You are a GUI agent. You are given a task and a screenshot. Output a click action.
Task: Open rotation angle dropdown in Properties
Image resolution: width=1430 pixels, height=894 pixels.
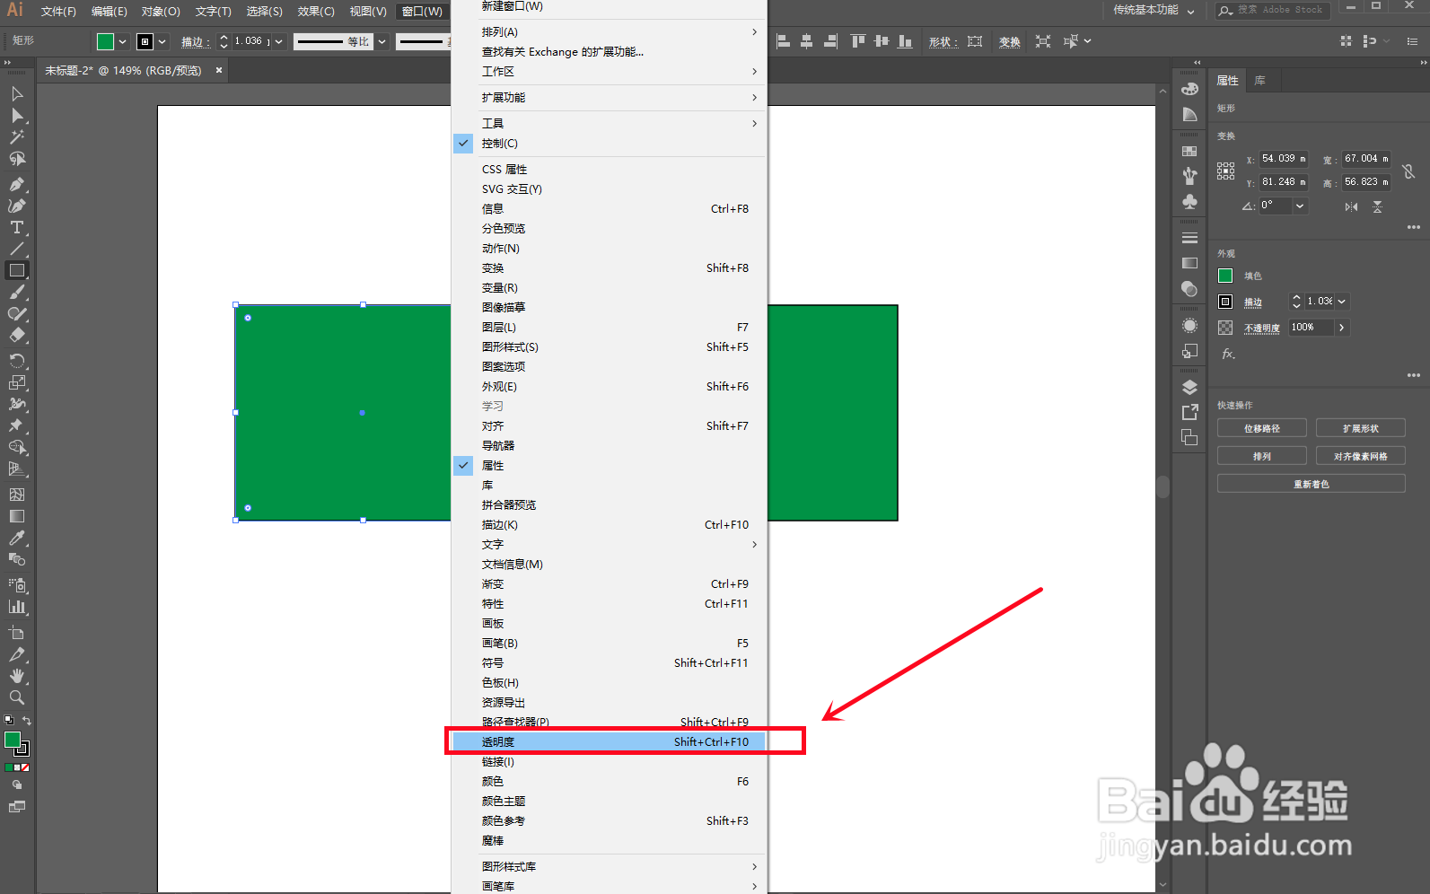[1299, 206]
